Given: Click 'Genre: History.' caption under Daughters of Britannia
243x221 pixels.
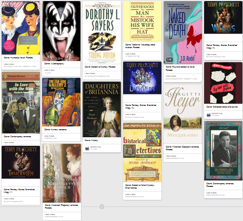Looking at the screenshot, I should click(x=92, y=140).
